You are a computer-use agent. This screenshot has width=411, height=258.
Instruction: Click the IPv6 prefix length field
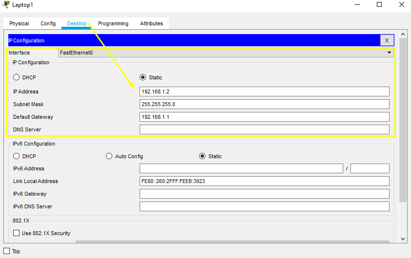[370, 168]
